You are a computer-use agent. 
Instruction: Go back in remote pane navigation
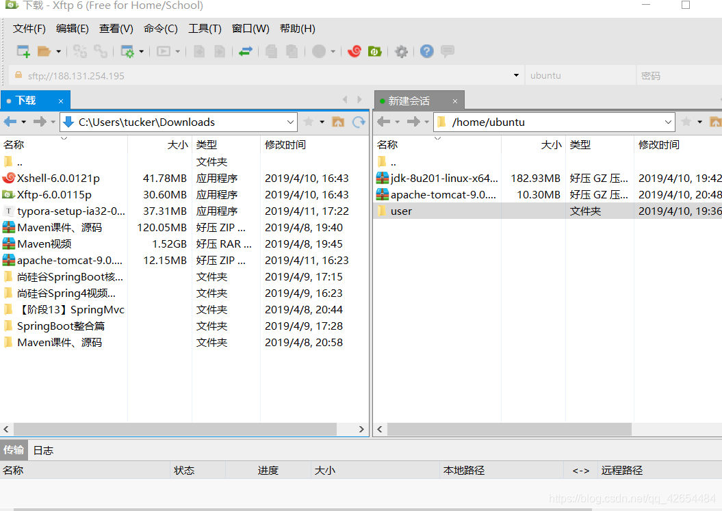tap(383, 122)
